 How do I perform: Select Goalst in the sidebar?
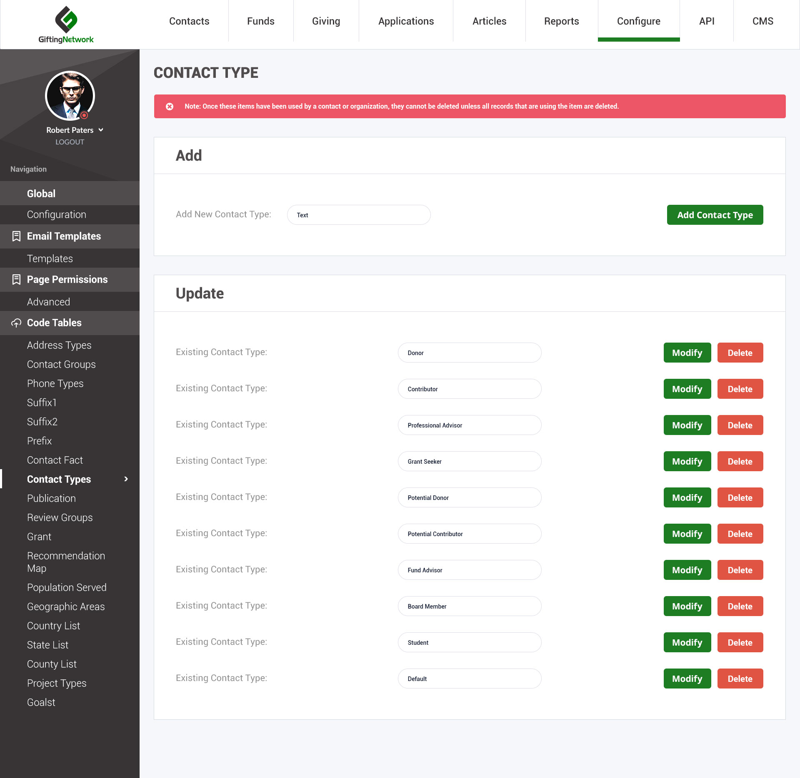[41, 702]
